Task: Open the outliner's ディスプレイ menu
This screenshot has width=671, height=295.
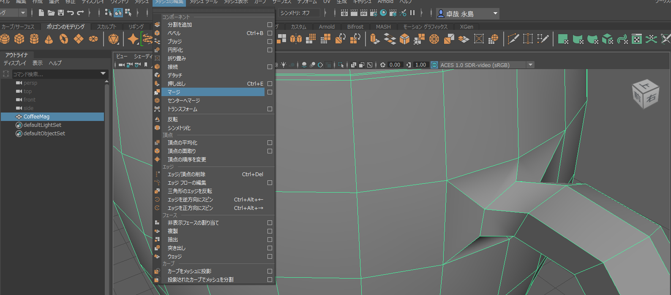Action: [x=15, y=63]
